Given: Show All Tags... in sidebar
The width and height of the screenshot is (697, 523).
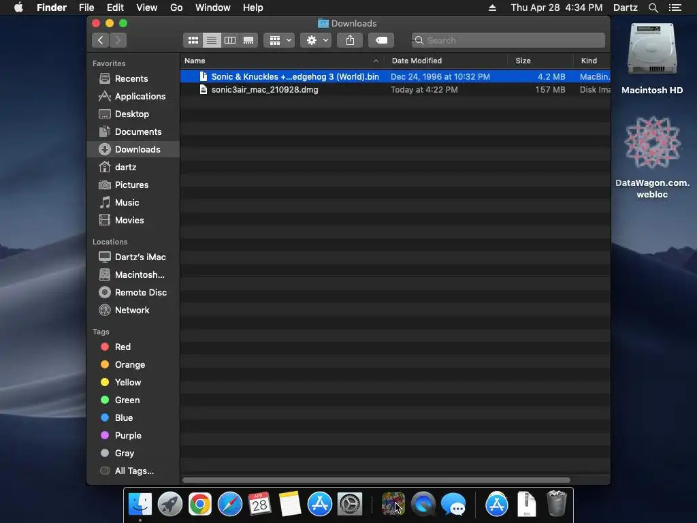Looking at the screenshot, I should pos(133,471).
